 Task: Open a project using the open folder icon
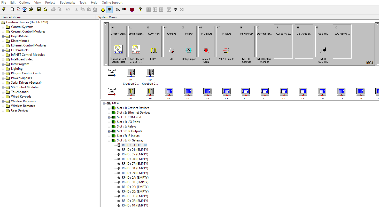click(x=31, y=10)
